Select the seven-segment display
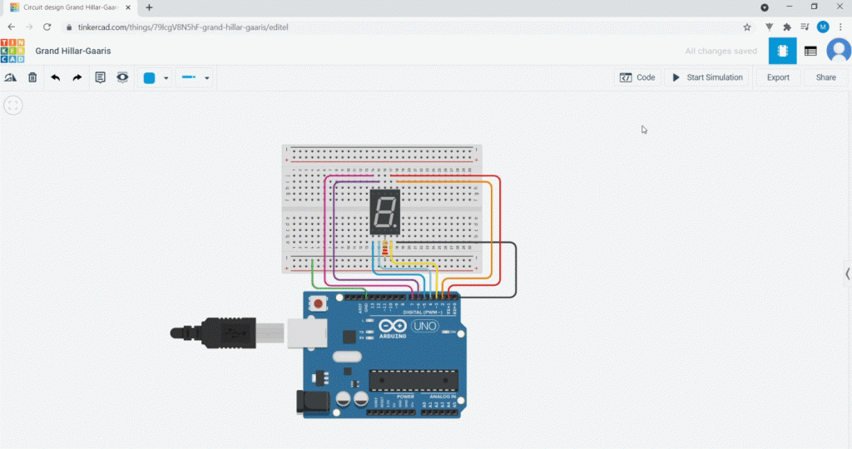 click(384, 212)
